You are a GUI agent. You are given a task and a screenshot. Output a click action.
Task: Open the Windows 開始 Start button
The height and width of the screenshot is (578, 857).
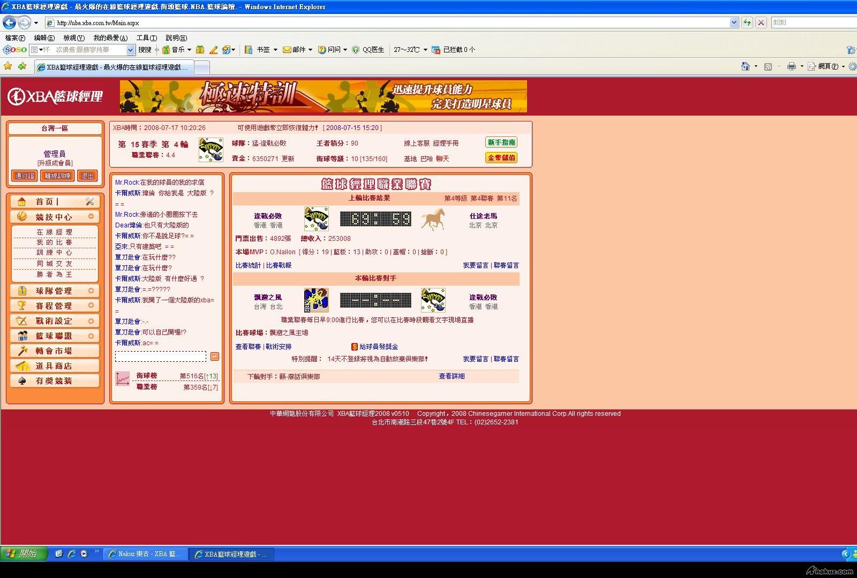(x=24, y=554)
